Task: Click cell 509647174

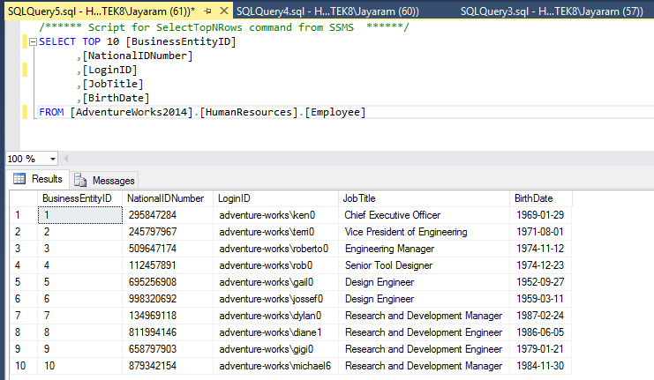Action: [168, 249]
